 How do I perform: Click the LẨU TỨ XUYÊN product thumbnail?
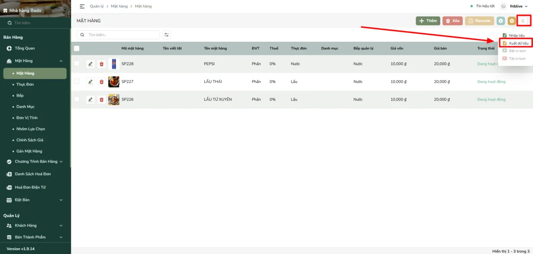tap(114, 100)
